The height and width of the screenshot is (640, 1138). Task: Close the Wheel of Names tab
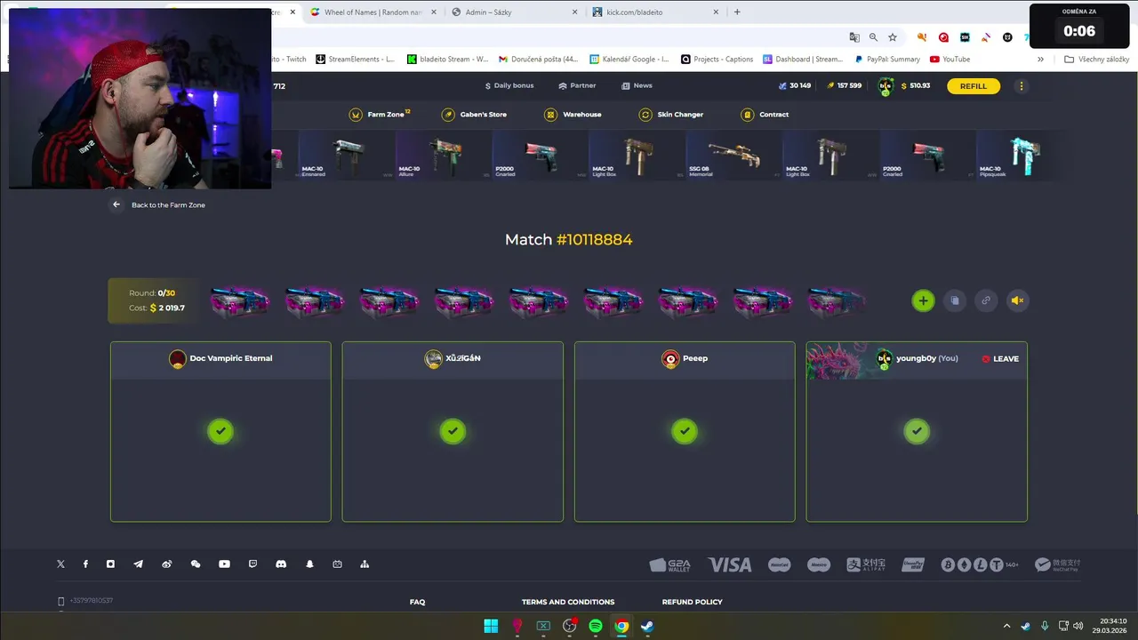[x=433, y=12]
